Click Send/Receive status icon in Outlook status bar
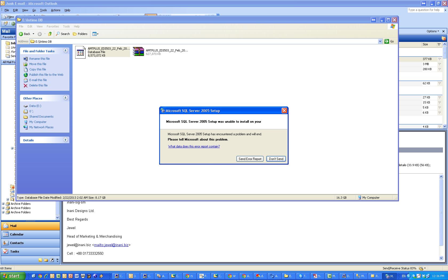Image resolution: width=448 pixels, height=280 pixels. 421,268
